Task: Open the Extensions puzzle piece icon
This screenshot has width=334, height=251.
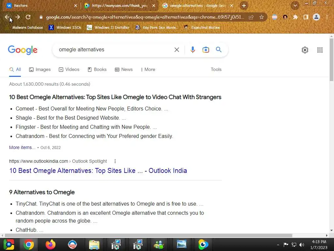Action: [x=295, y=17]
